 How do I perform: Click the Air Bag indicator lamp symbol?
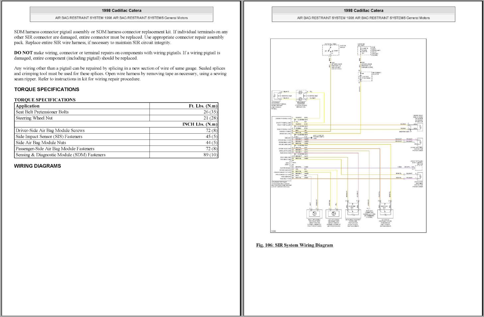point(361,77)
